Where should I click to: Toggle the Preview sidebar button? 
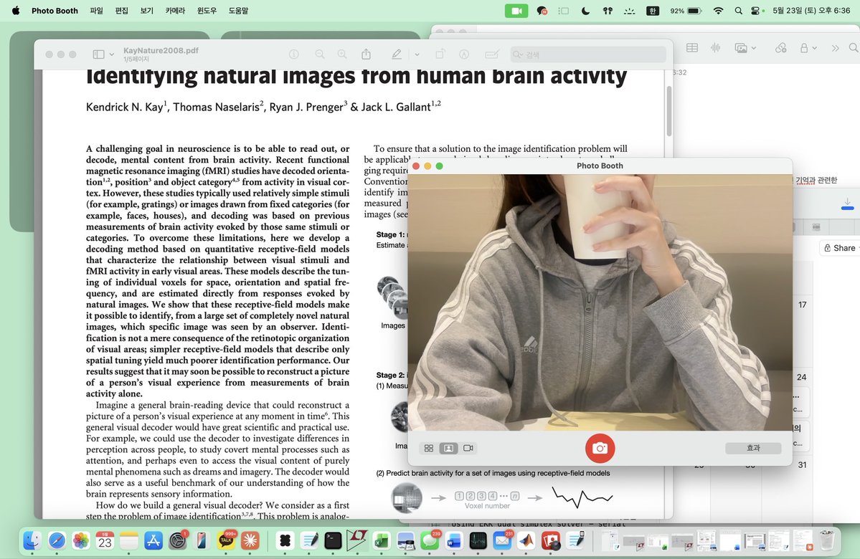point(99,54)
